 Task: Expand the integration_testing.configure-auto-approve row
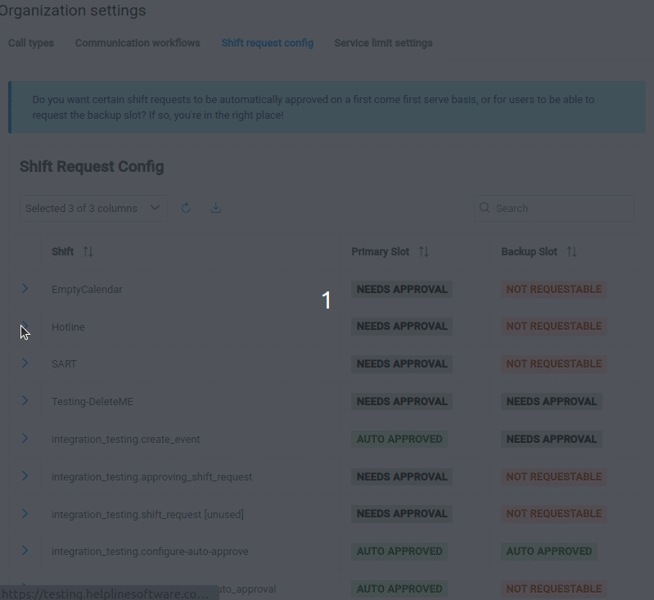tap(25, 550)
